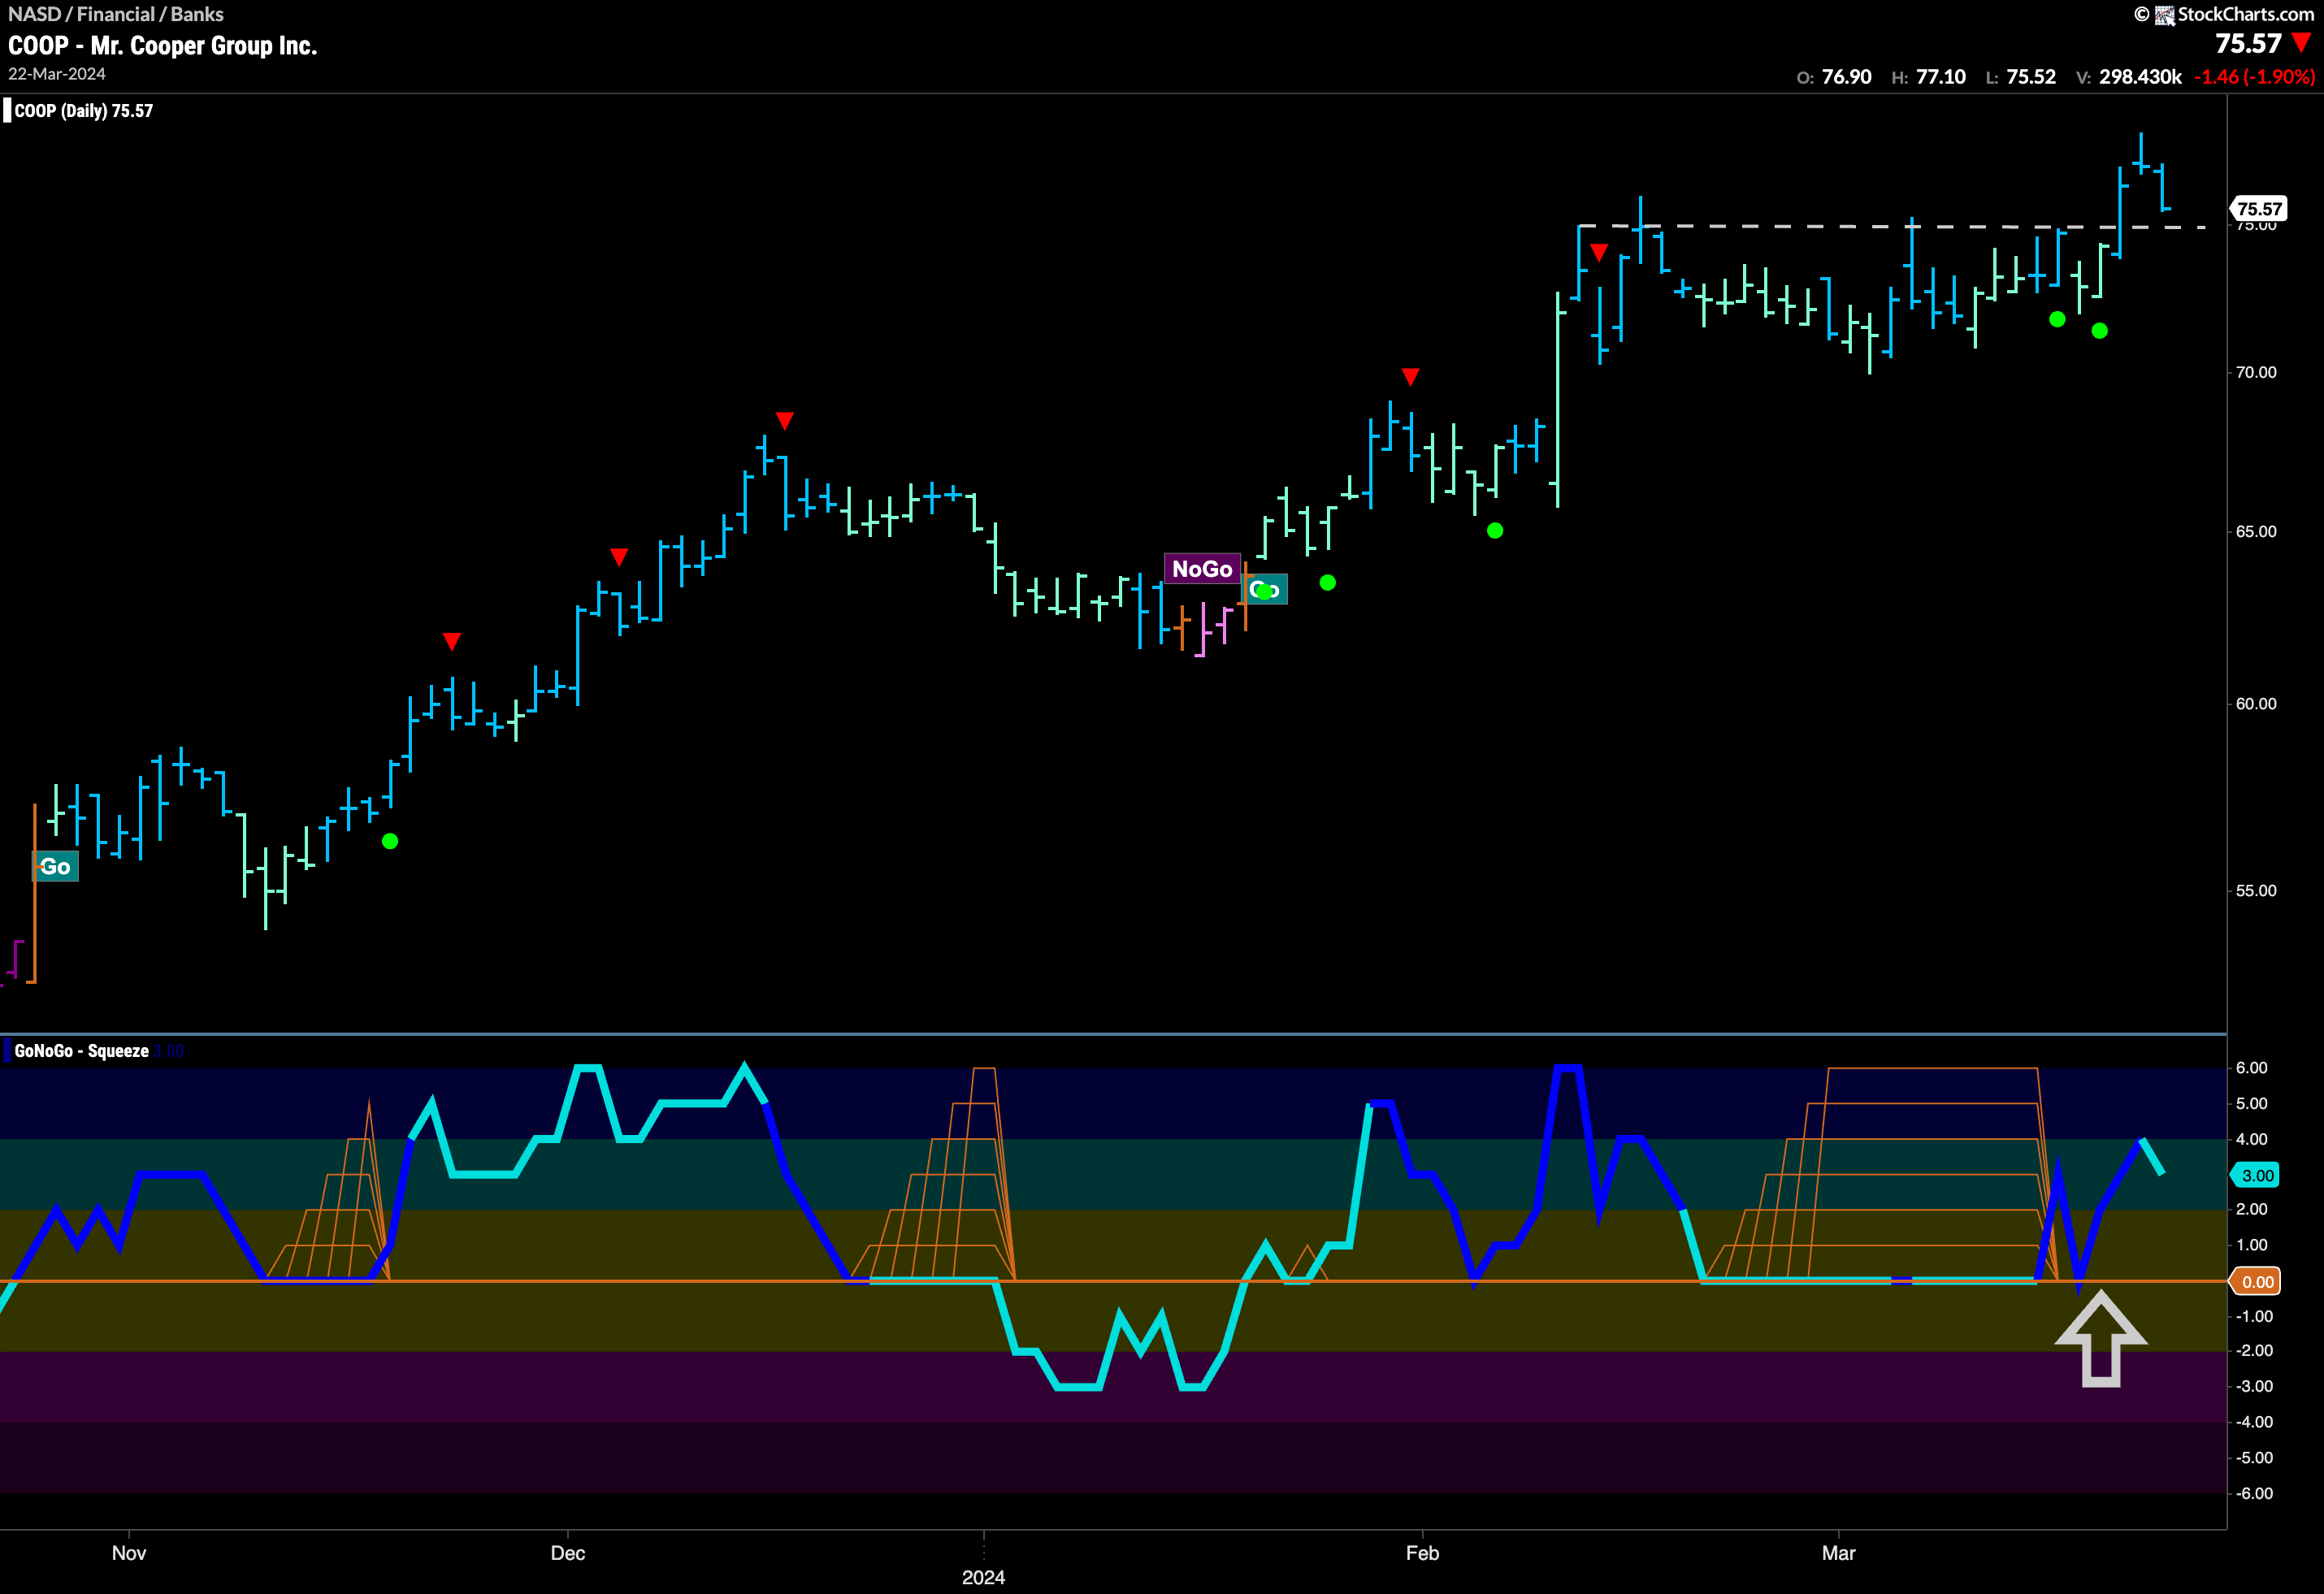Click the open value O: 76.90
This screenshot has height=1594, width=2324.
tap(1834, 77)
